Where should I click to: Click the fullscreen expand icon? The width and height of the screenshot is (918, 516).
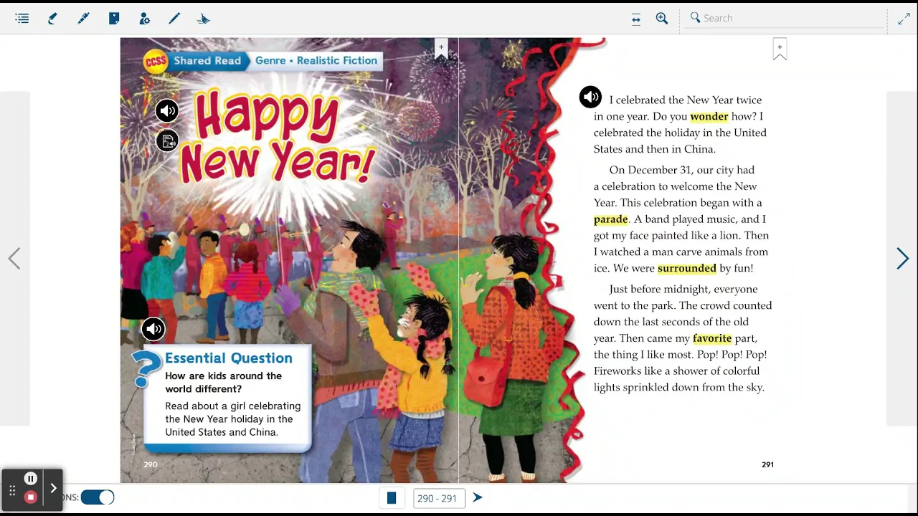click(904, 18)
